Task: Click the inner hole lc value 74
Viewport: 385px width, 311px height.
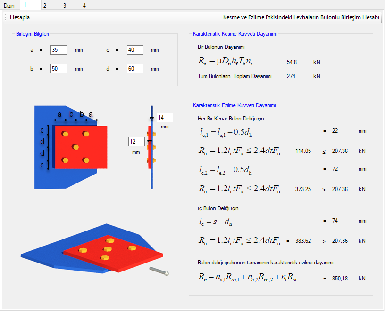Action: tap(335, 221)
